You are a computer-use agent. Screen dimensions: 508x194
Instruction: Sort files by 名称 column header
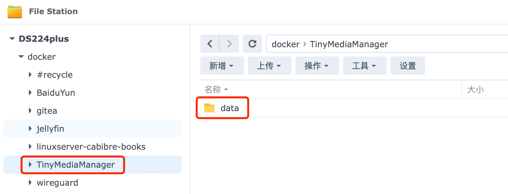click(213, 89)
